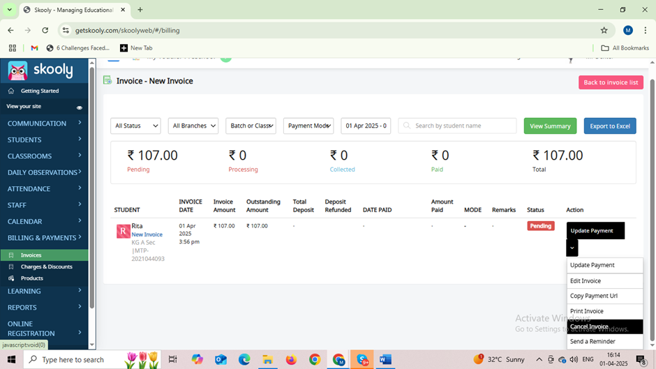Click Rita's avatar R icon
Screen dimensions: 656x369
123,231
